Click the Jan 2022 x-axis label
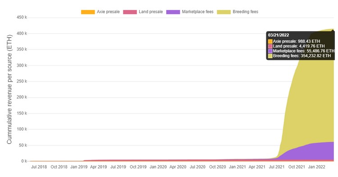 point(316,167)
